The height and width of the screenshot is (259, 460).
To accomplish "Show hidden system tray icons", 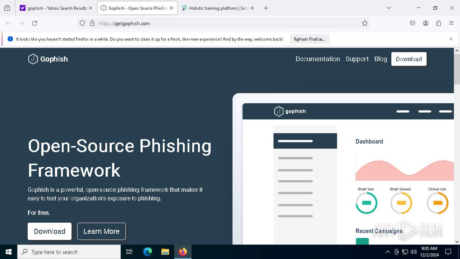I will click(x=387, y=252).
